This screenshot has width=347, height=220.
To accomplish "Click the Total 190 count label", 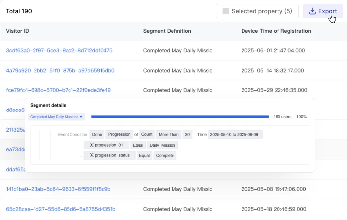I will (19, 11).
